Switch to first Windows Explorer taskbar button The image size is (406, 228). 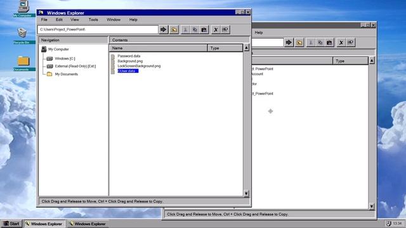tap(44, 224)
